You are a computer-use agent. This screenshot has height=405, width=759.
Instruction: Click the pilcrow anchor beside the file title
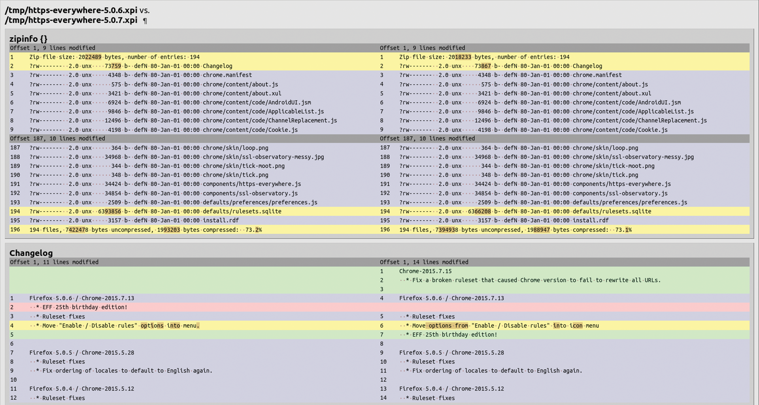[x=145, y=21]
